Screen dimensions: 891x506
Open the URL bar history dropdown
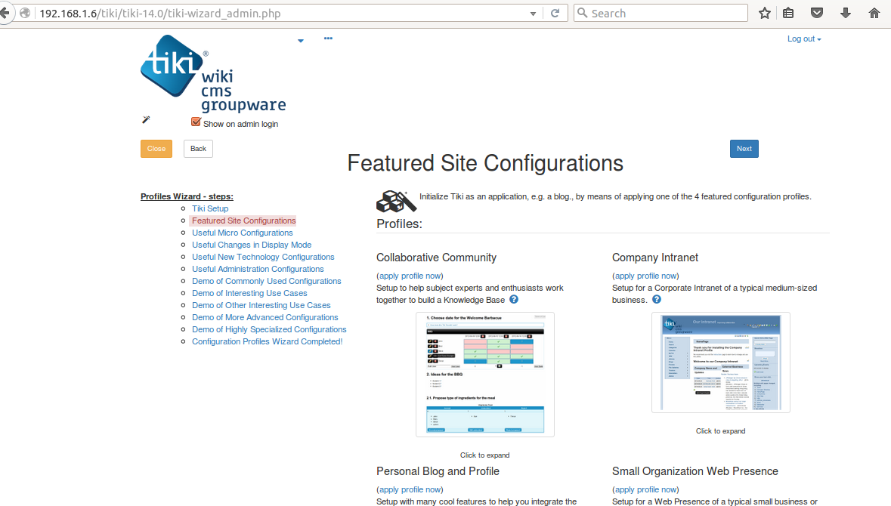(533, 14)
